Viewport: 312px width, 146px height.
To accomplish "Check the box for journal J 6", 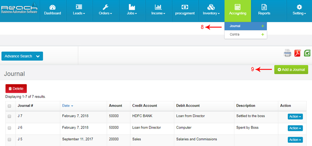I will tap(9, 128).
